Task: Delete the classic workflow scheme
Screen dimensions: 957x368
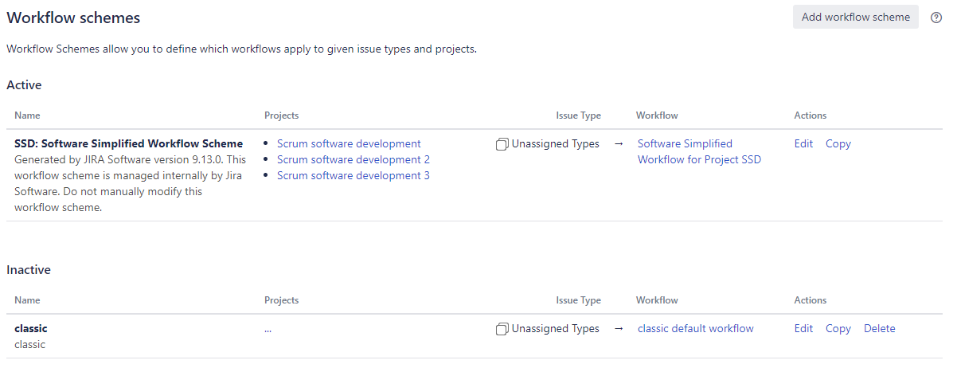Action: (879, 328)
